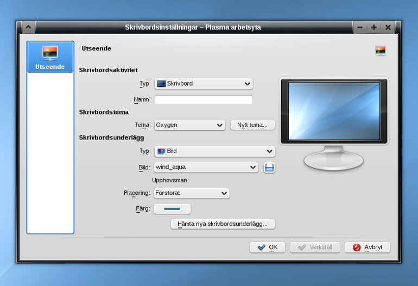Expand the Skrivbord activity type dropdown

point(204,84)
